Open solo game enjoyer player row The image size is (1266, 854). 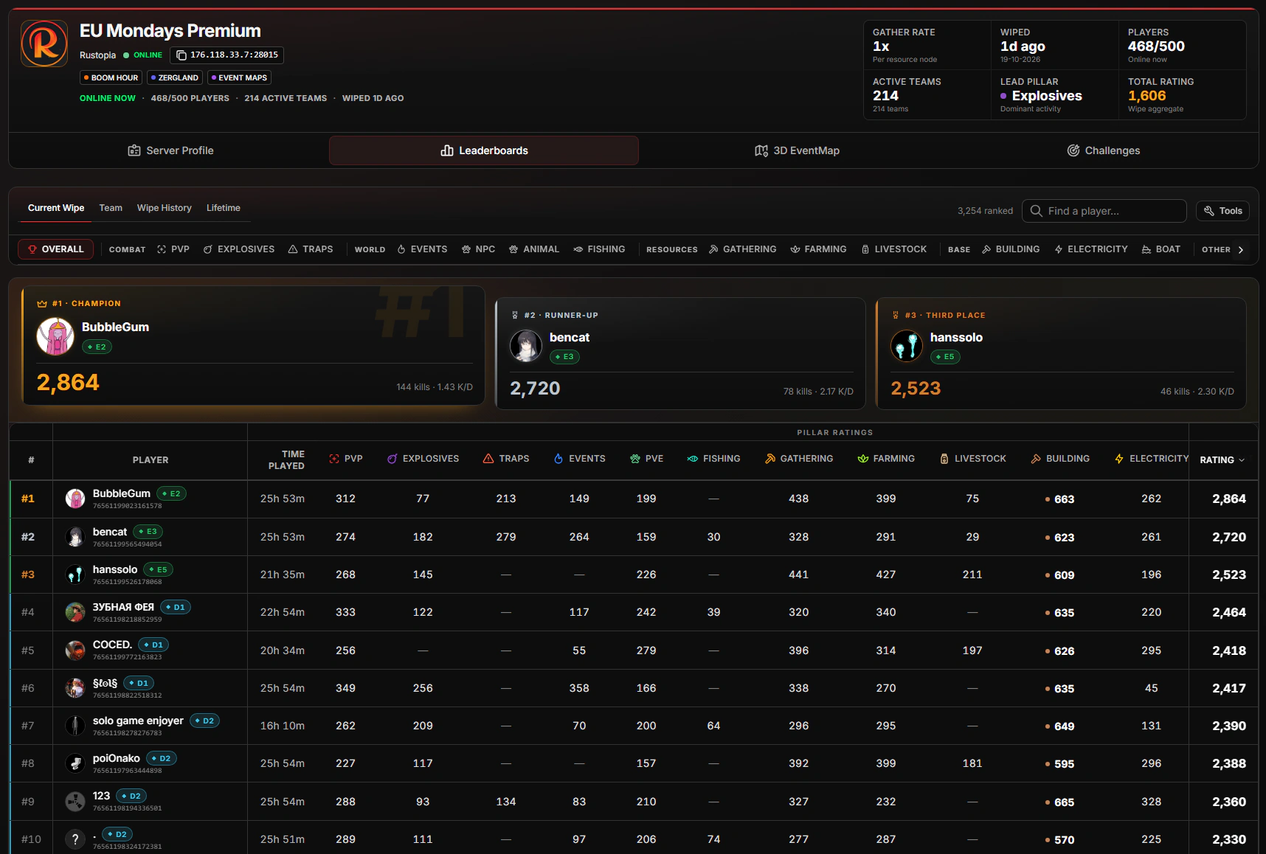634,726
